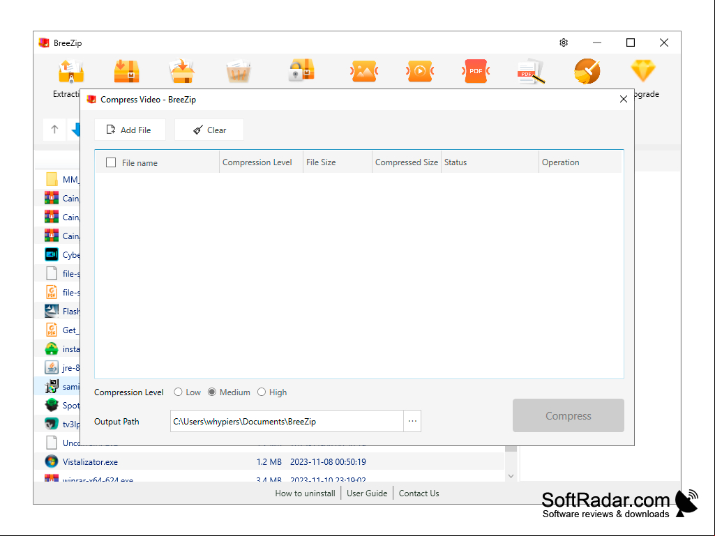
Task: Click the date 2023-11-08 00:50:19
Action: (328, 461)
